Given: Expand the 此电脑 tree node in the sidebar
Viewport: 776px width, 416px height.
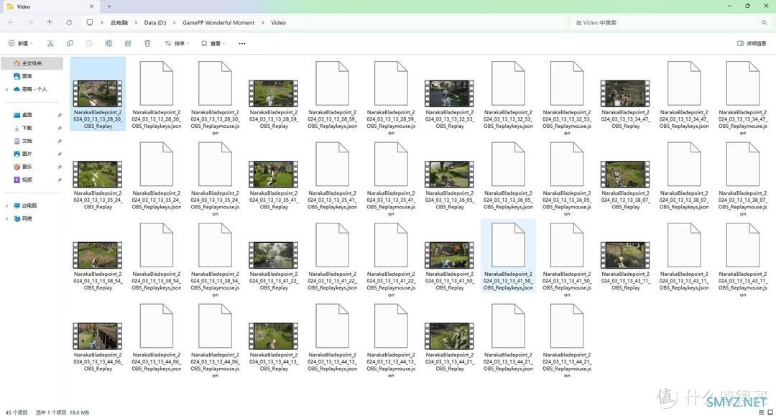Looking at the screenshot, I should [6, 205].
